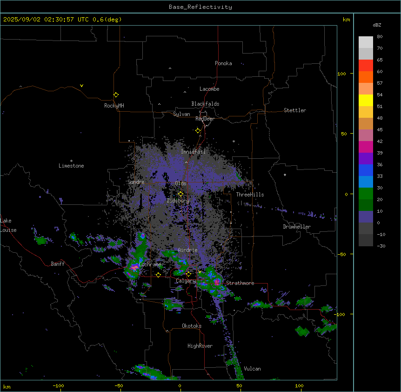Image resolution: width=401 pixels, height=392 pixels.
Task: Pick the red 65-60 dBZ legend swatch
Action: [x=366, y=65]
